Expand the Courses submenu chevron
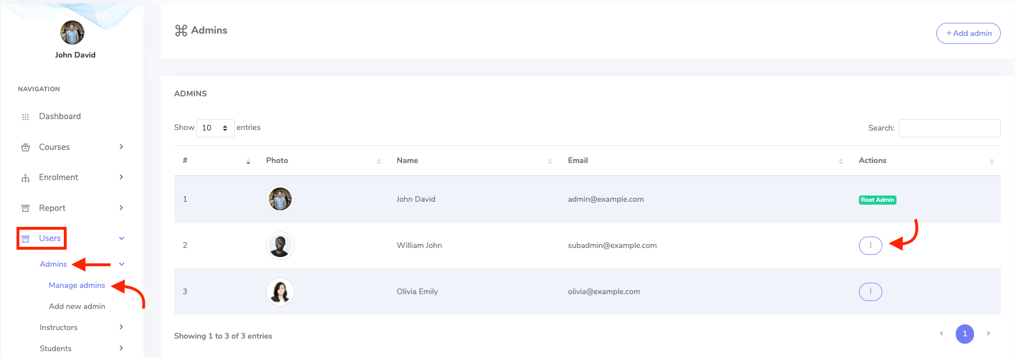The height and width of the screenshot is (358, 1015). (121, 147)
